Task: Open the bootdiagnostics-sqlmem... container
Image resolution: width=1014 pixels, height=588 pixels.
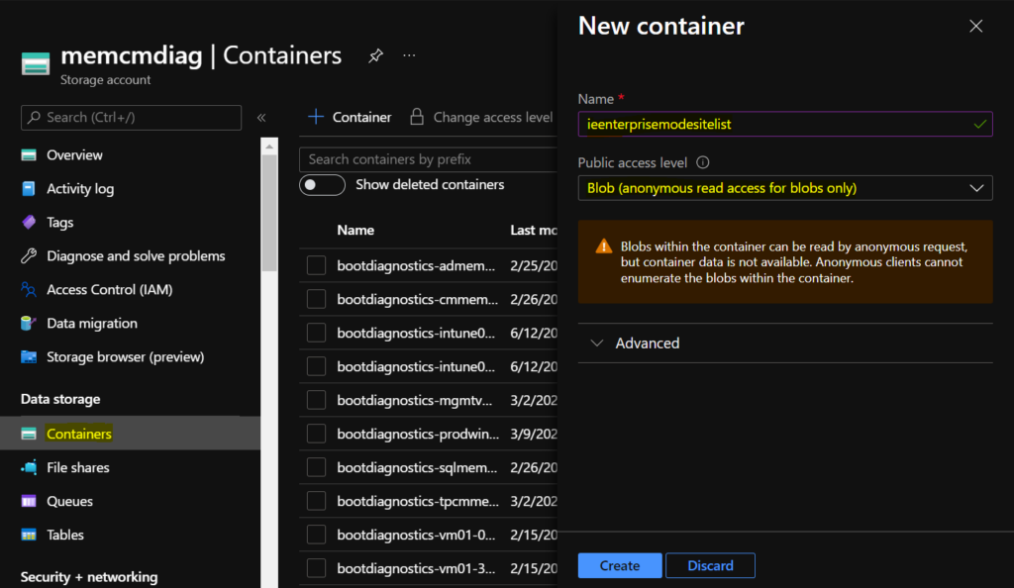Action: point(417,467)
